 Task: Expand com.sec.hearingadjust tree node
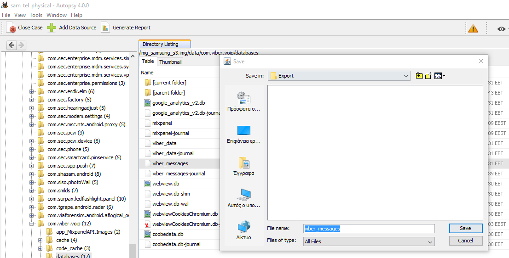pos(31,108)
